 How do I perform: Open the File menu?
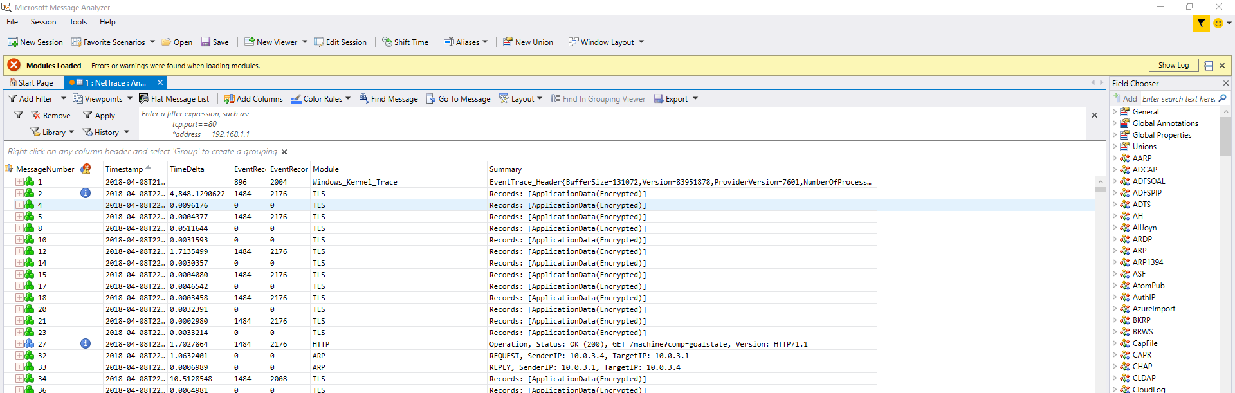click(12, 22)
